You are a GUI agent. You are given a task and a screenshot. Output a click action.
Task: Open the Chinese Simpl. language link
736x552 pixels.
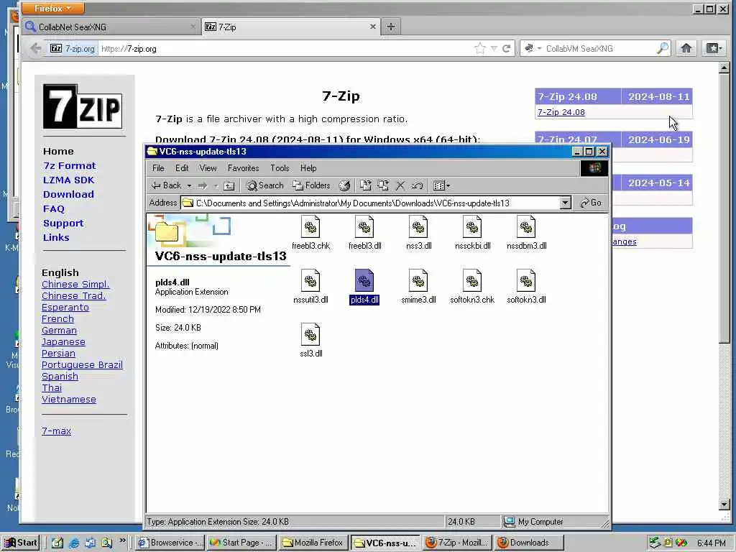pos(75,285)
